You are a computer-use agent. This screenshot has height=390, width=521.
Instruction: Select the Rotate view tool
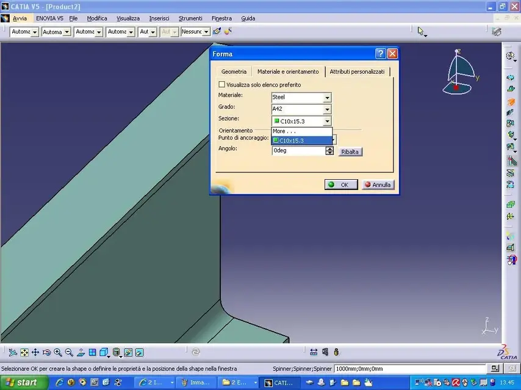pos(46,352)
